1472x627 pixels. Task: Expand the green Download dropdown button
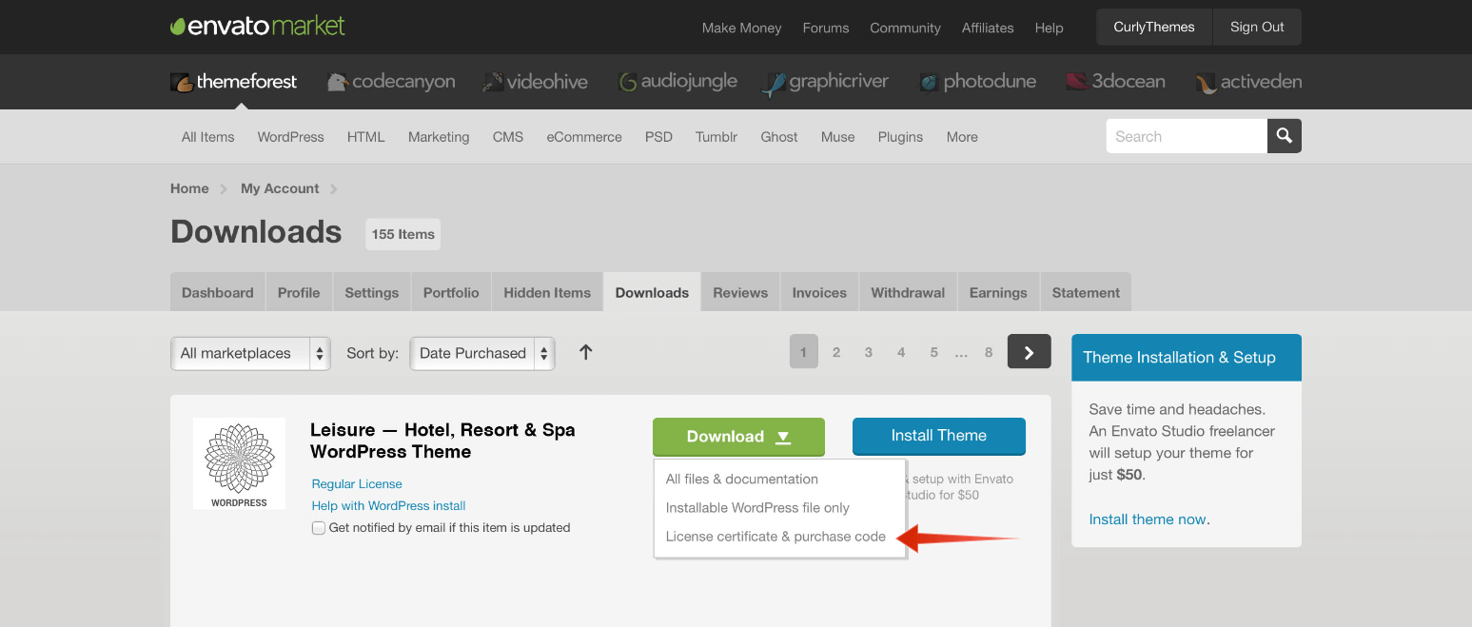pyautogui.click(x=738, y=437)
